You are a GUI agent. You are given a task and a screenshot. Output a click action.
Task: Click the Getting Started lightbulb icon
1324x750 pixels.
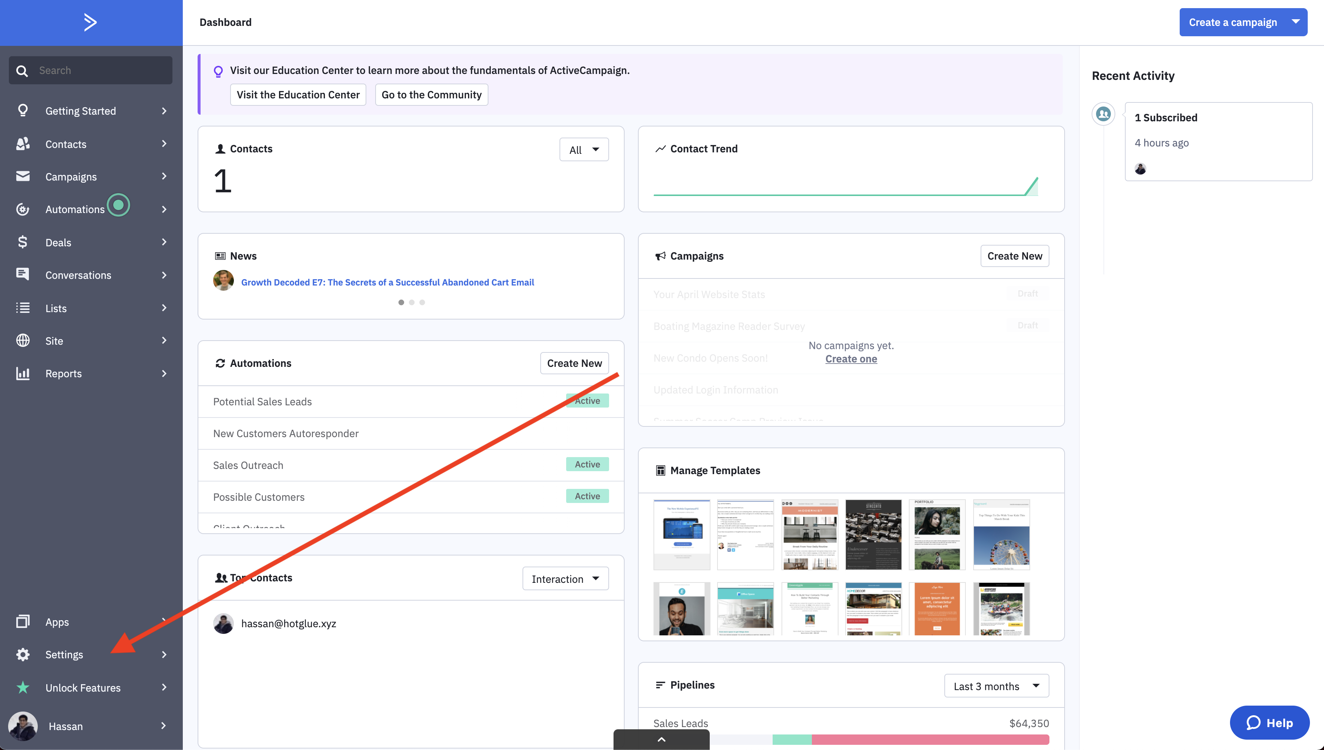coord(23,110)
